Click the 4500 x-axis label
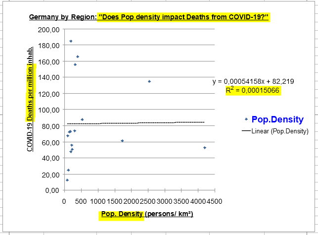The width and height of the screenshot is (318, 235). click(x=215, y=201)
